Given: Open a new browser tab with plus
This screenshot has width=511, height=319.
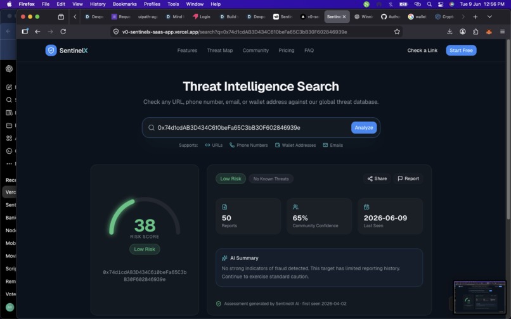Looking at the screenshot, I should coord(475,16).
